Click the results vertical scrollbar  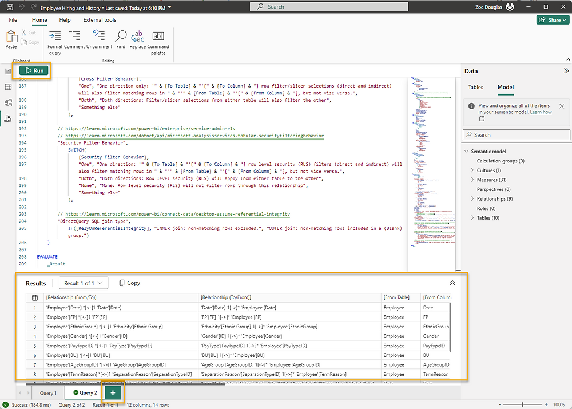pyautogui.click(x=450, y=327)
